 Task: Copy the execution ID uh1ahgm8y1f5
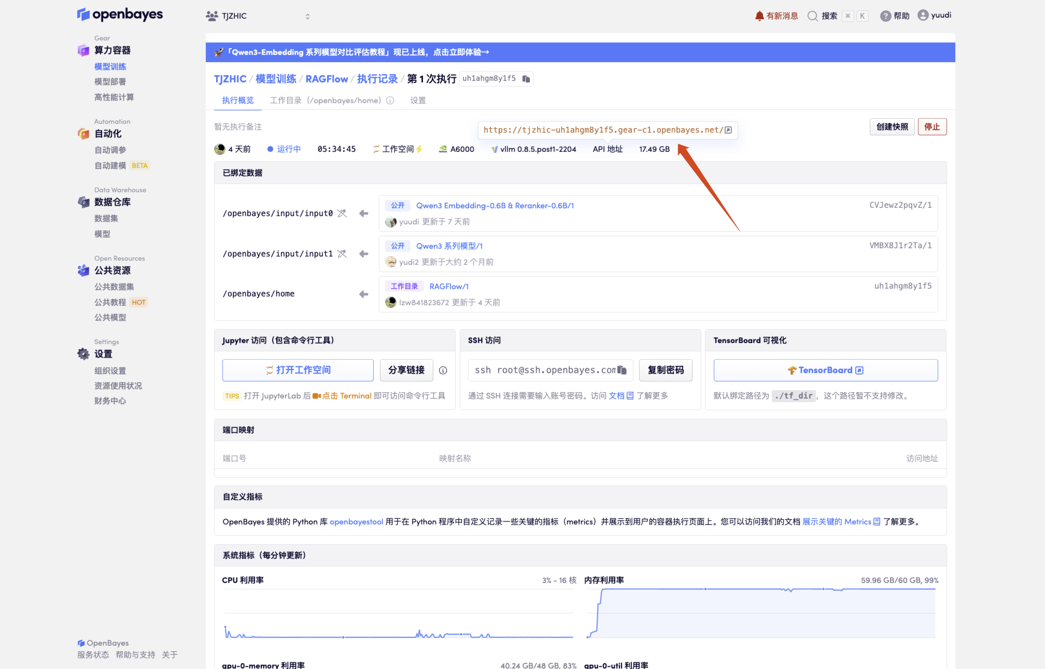pos(526,79)
